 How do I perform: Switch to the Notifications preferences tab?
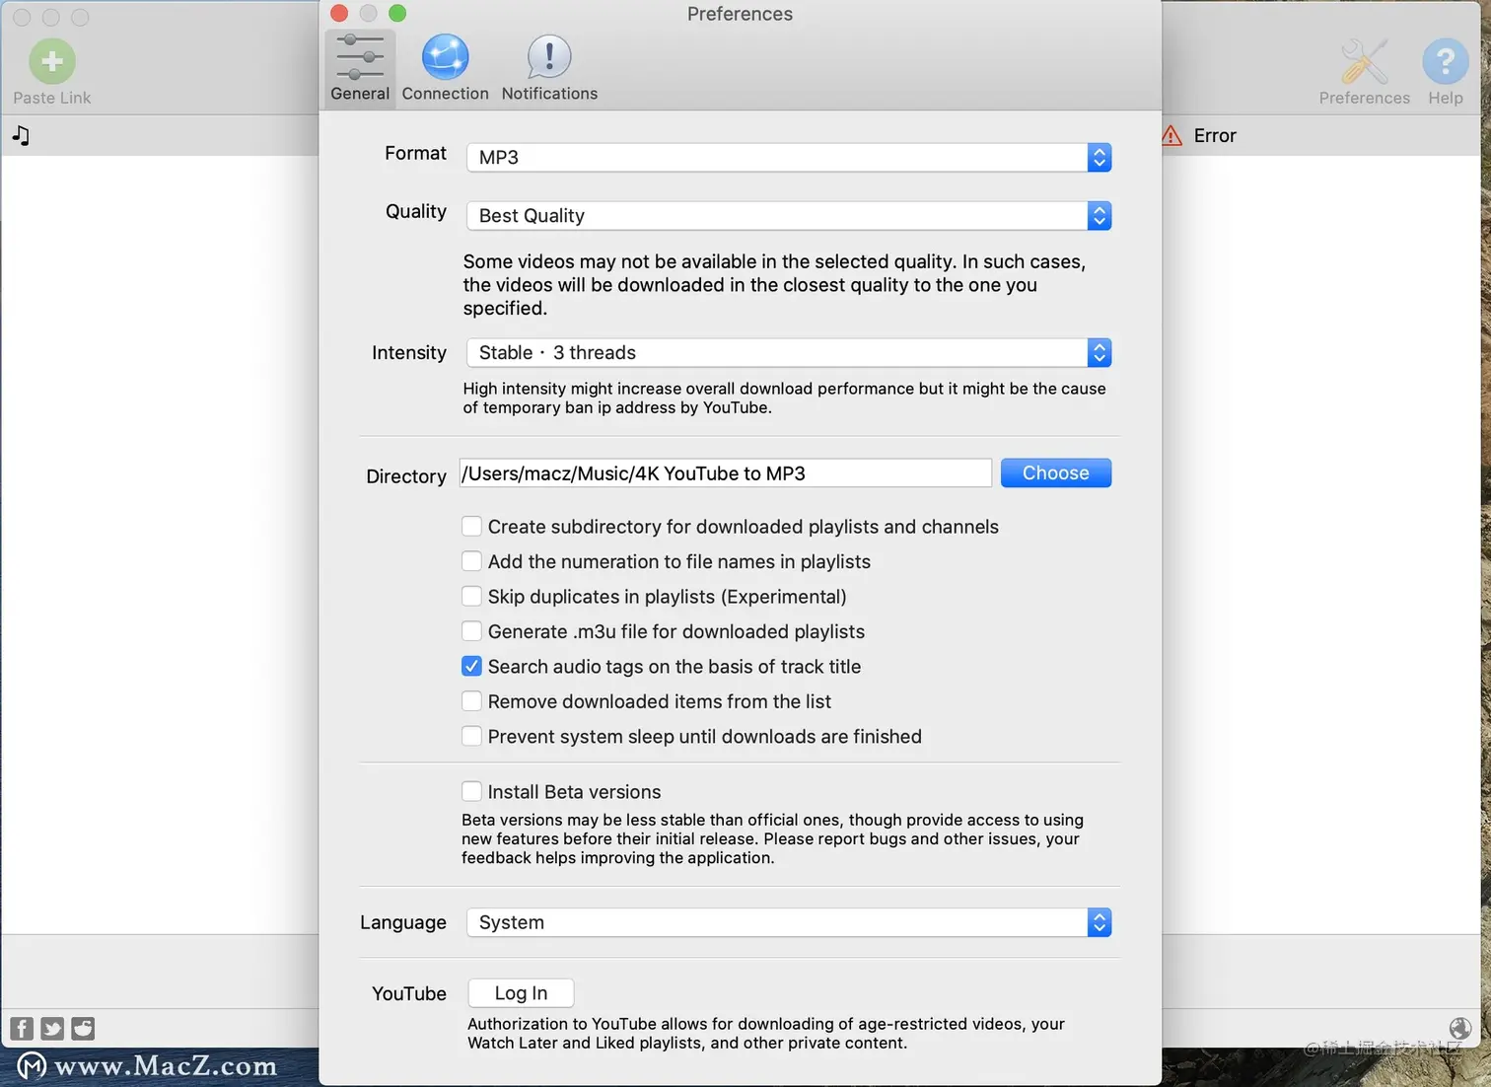549,68
